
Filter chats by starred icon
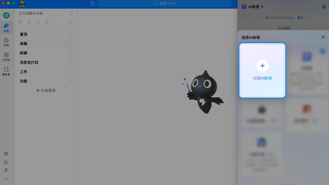29,22
